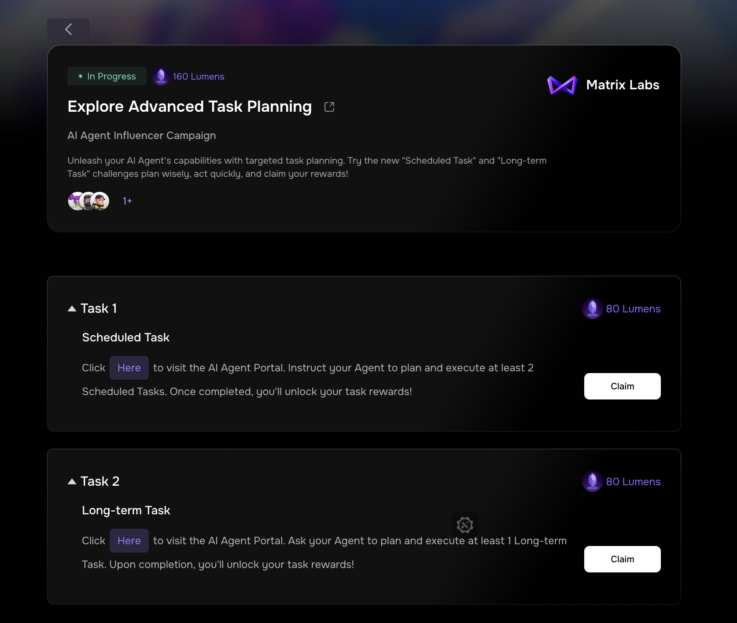The image size is (737, 623).
Task: Claim the Task 2 reward
Action: (622, 559)
